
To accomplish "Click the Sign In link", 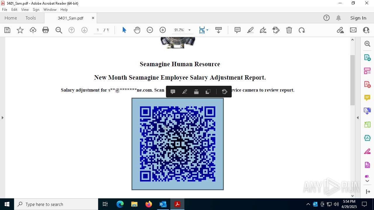I will 358,18.
